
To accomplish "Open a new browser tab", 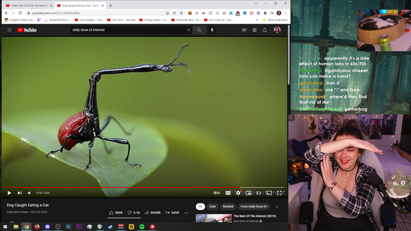I will (x=110, y=6).
